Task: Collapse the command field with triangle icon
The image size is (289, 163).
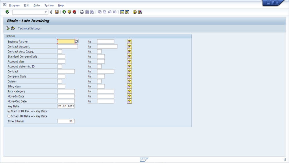Action: tap(51, 12)
